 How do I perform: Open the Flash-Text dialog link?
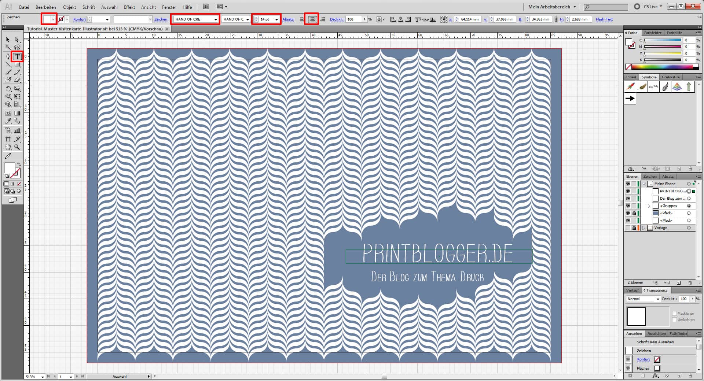point(604,19)
